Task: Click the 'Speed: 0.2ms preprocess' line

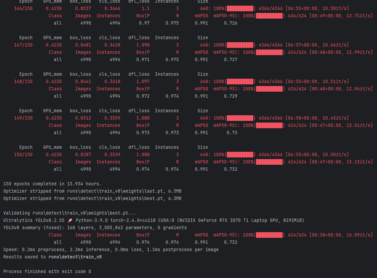Action: point(111,250)
